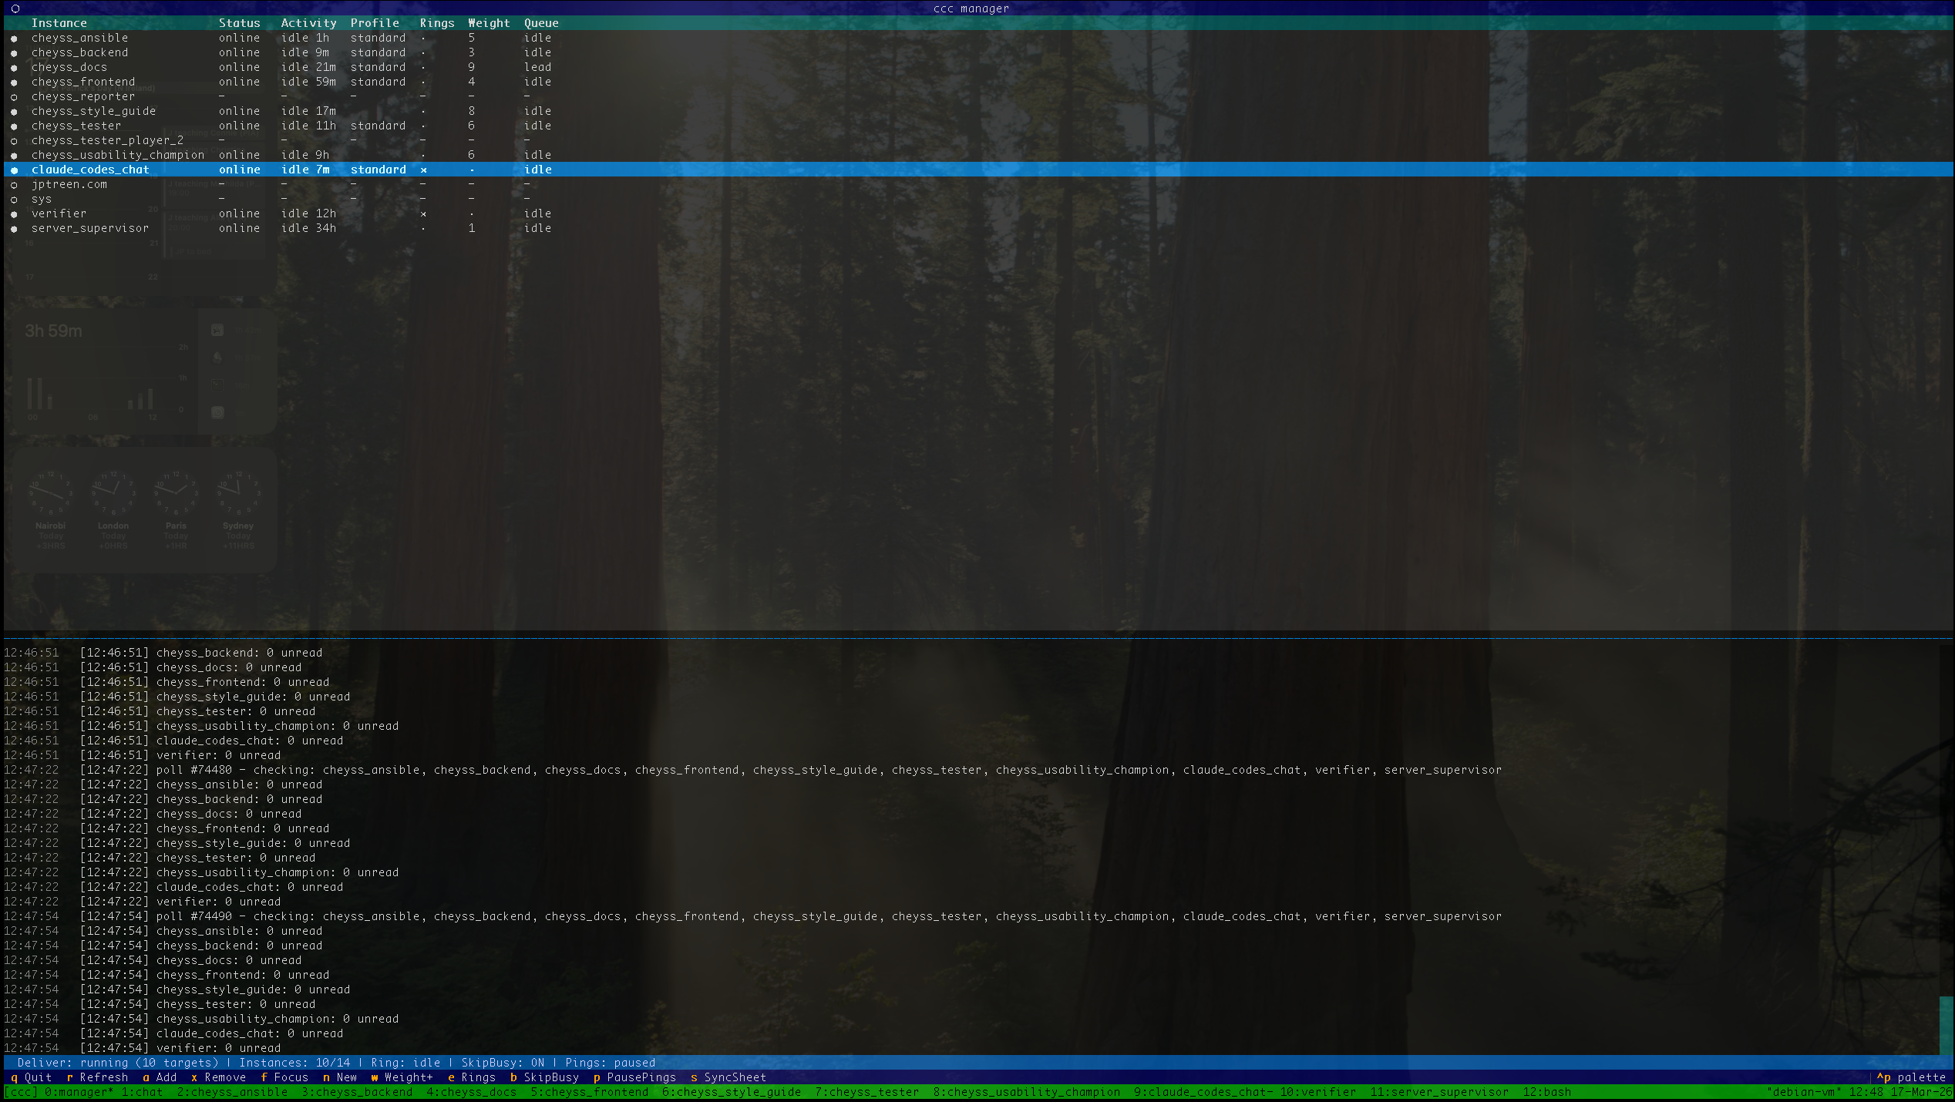Click the status dot beside cheyss_ansible
This screenshot has height=1102, width=1955.
[14, 39]
